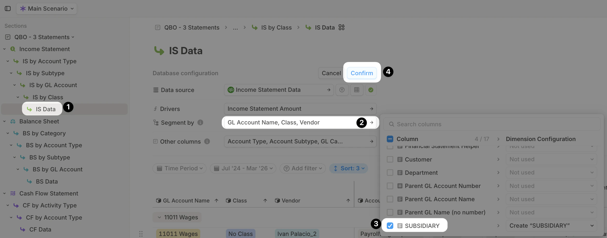Click the Class column sort arrow
Image resolution: width=607 pixels, height=238 pixels.
pyautogui.click(x=265, y=201)
